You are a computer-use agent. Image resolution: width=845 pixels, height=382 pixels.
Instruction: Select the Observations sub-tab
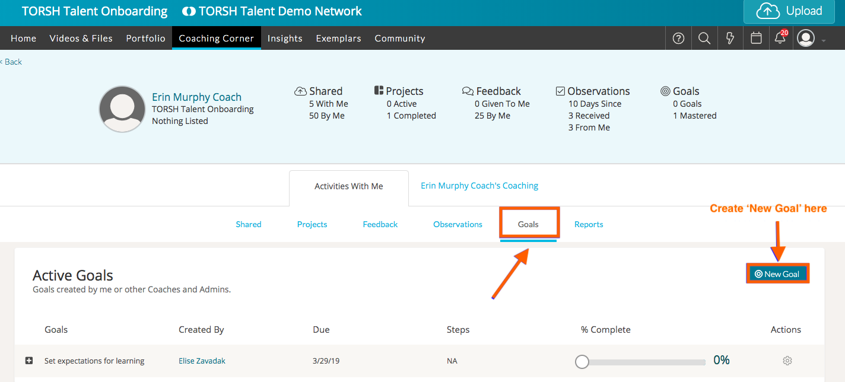coord(458,224)
